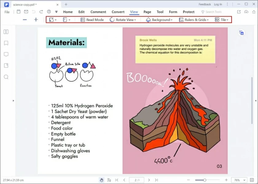Image resolution: width=258 pixels, height=184 pixels.
Task: Activate Tile view mode
Action: tap(222, 20)
